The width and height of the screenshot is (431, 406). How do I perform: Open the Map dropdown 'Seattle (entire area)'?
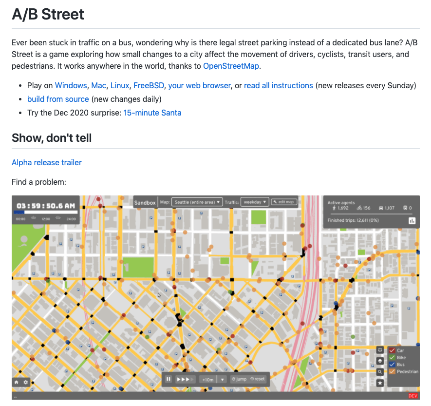tap(197, 202)
